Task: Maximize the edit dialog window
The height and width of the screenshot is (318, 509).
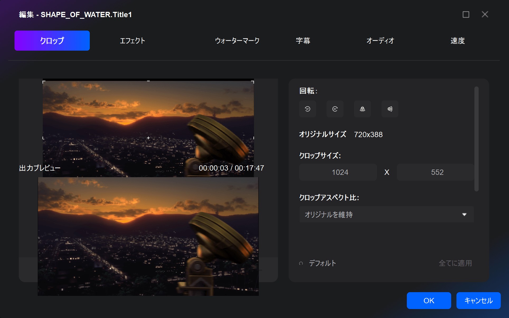Action: 466,14
